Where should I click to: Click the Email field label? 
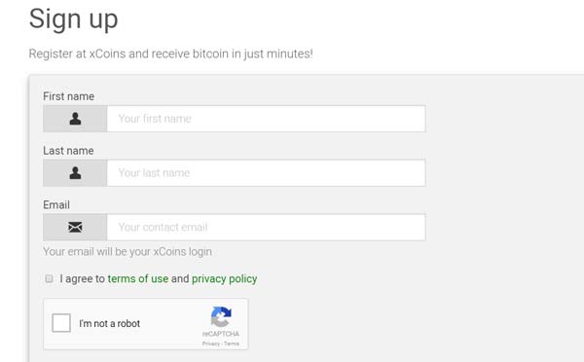point(56,204)
